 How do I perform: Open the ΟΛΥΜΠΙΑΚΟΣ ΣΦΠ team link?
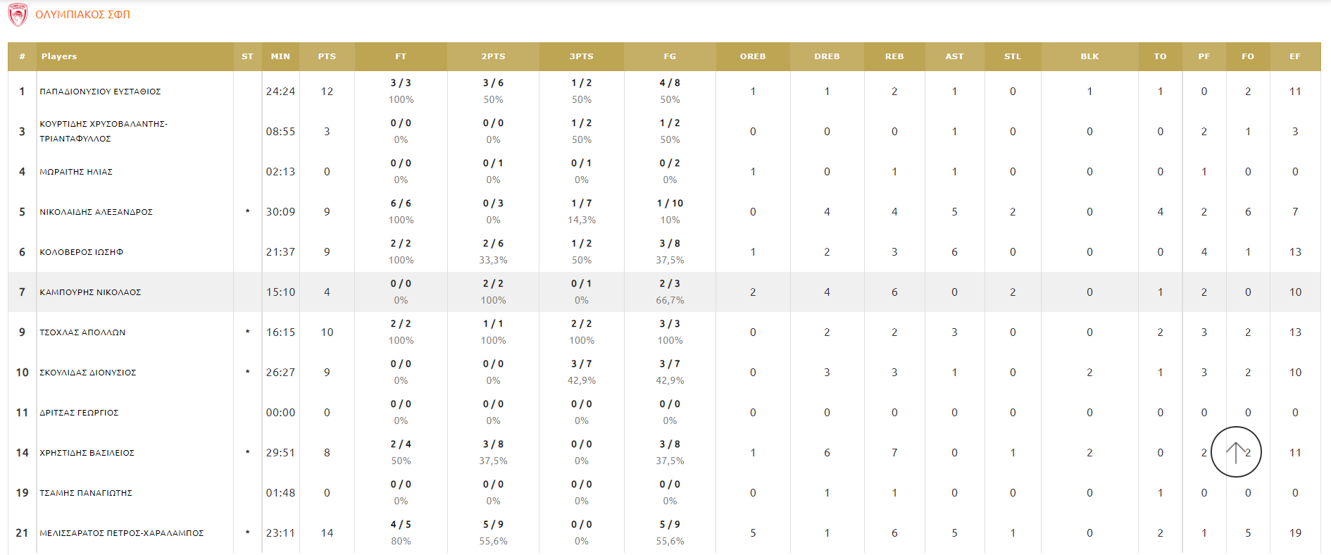pos(82,15)
